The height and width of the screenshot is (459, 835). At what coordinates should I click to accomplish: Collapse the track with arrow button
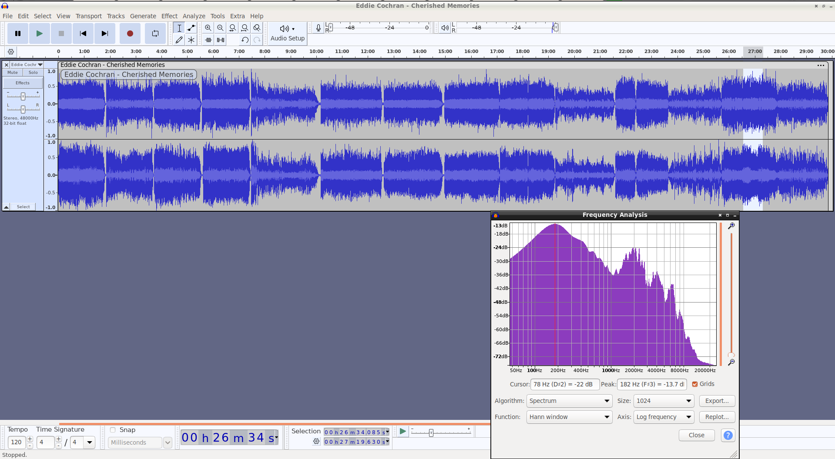7,207
